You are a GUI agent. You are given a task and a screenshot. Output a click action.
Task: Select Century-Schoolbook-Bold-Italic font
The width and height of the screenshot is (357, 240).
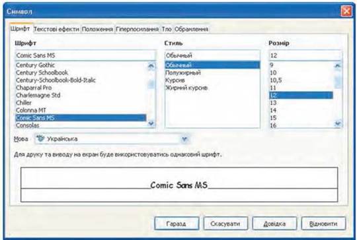tap(81, 80)
